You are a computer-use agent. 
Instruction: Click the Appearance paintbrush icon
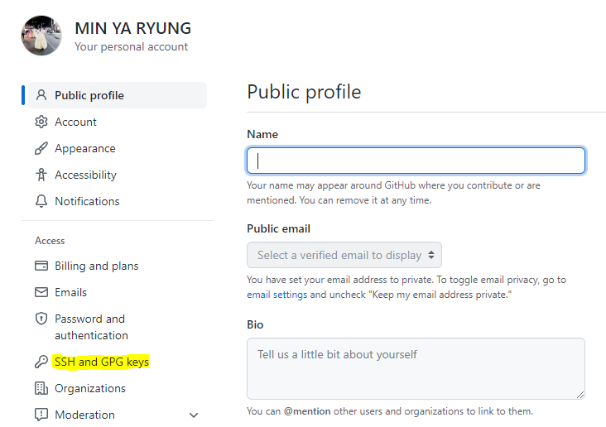tap(41, 148)
